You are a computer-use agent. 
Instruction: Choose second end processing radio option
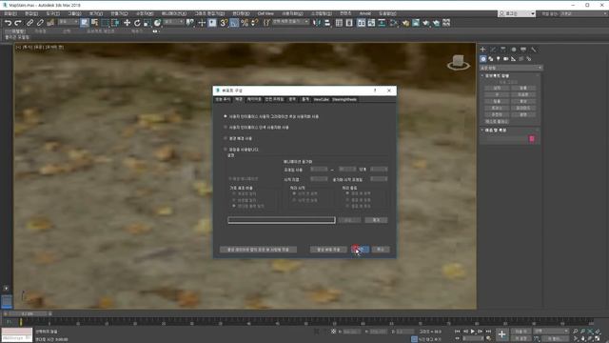click(x=347, y=200)
